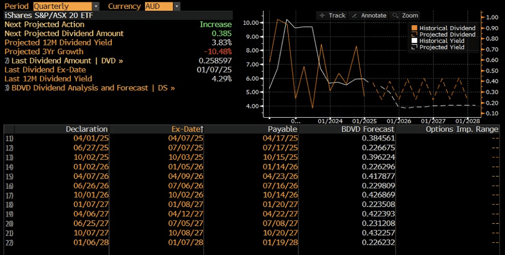Sort by the BDVD Forecast column header
Screen dimensions: 505x255
click(368, 129)
